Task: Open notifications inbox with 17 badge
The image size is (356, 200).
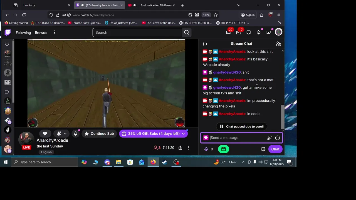Action: click(x=238, y=32)
